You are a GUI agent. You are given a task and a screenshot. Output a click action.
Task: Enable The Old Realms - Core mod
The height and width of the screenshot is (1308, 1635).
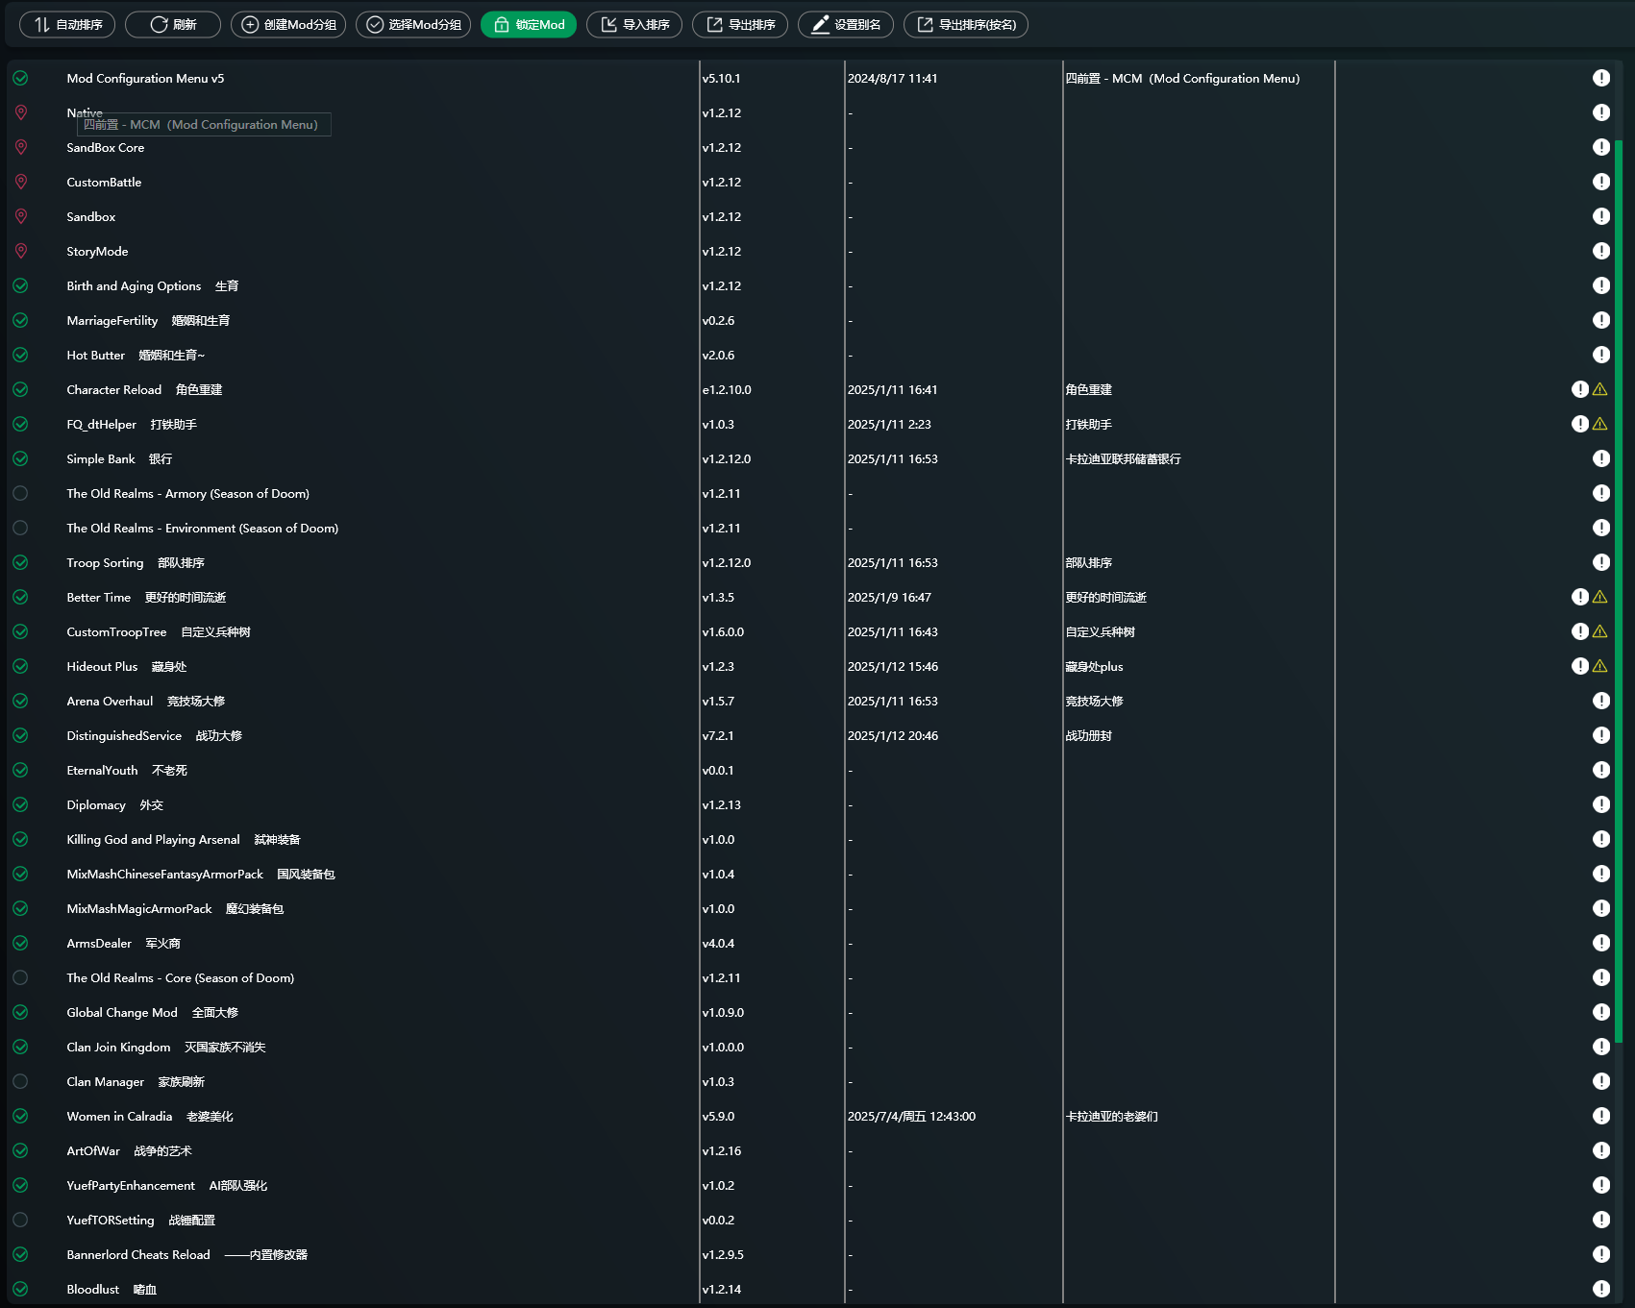20,978
